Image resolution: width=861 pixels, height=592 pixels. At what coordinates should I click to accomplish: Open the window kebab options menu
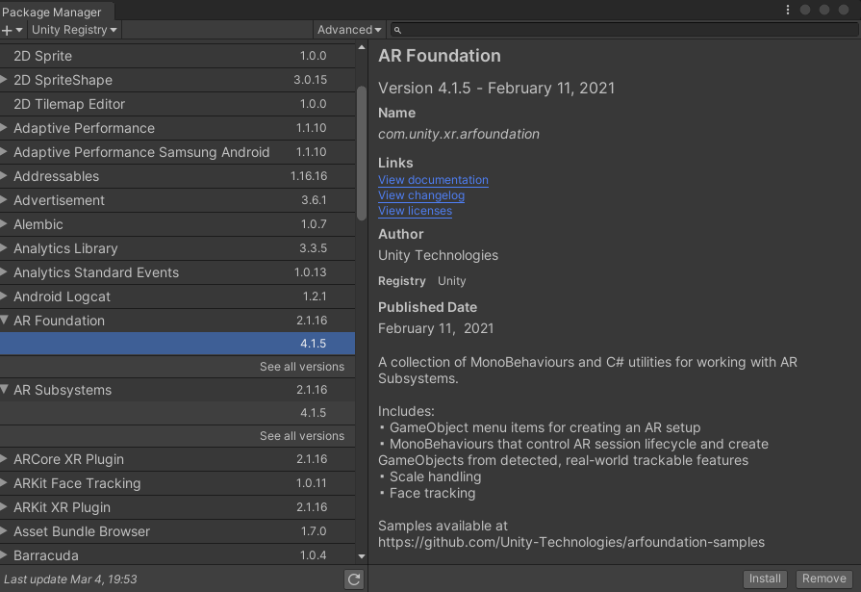pos(788,10)
